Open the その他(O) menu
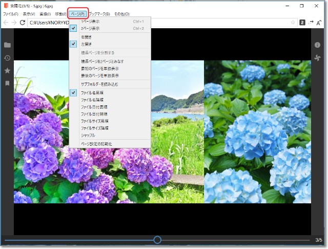 [122, 14]
